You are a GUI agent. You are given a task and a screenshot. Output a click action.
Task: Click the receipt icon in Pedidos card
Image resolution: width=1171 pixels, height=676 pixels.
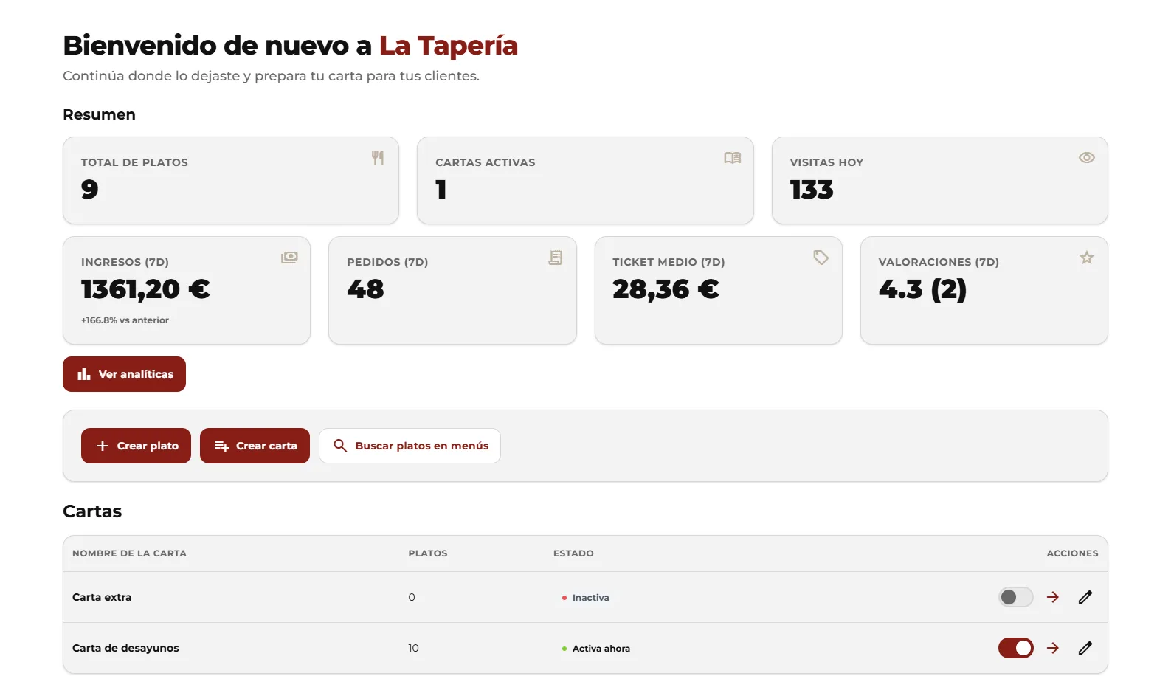[556, 258]
